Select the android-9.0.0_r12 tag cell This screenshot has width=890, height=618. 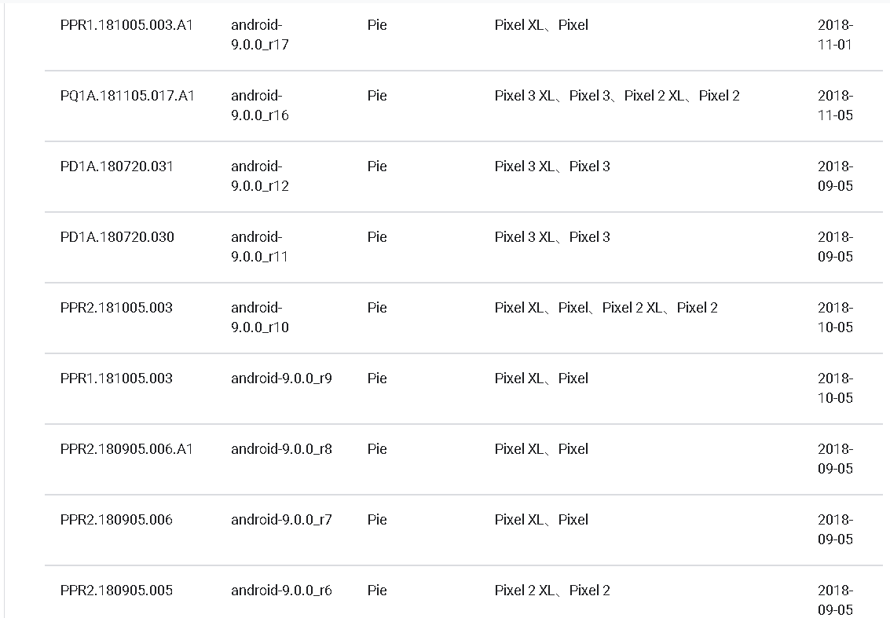[x=260, y=176]
